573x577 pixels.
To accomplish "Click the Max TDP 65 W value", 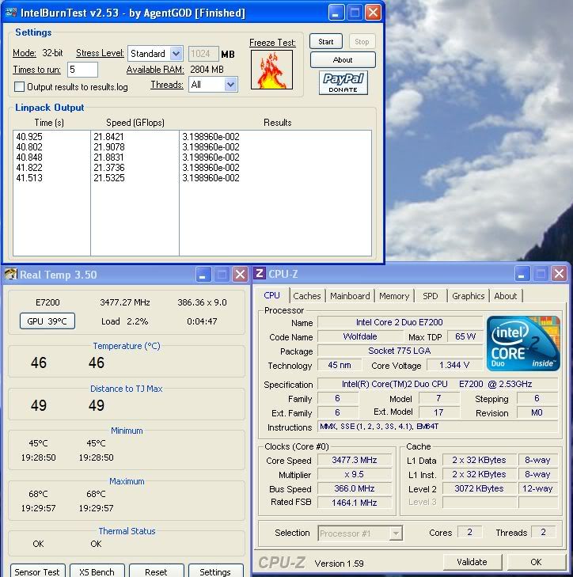I will click(x=465, y=336).
